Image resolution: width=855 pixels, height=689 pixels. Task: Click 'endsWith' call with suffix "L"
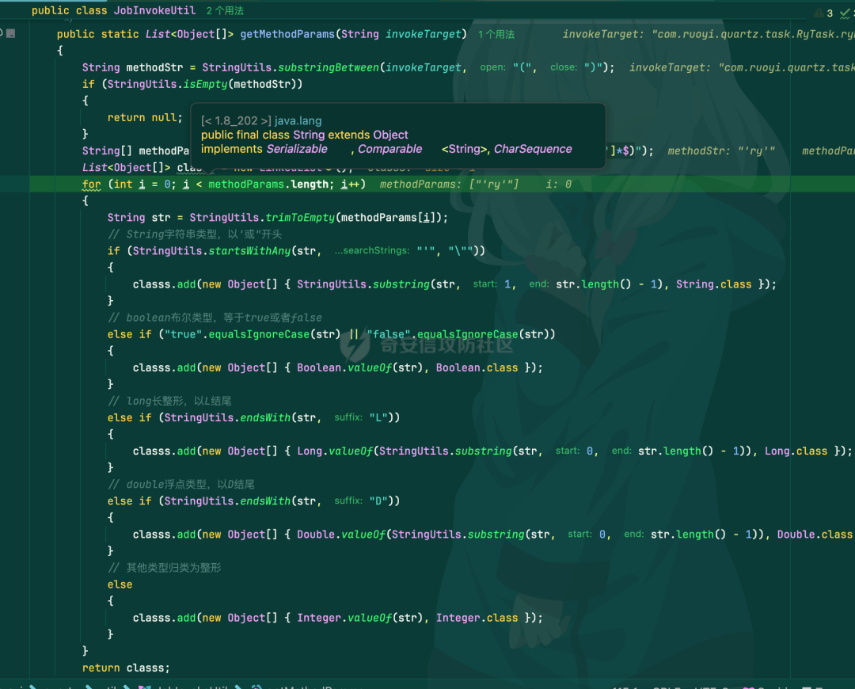pos(265,418)
